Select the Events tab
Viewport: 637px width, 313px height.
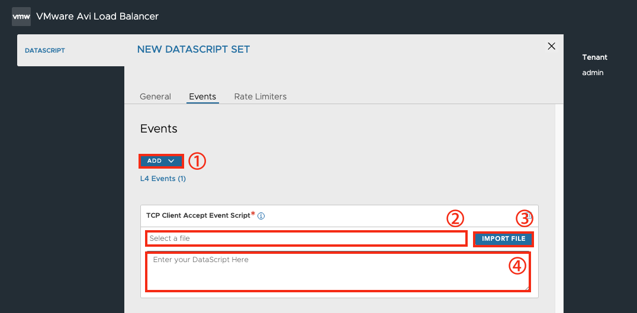(202, 96)
